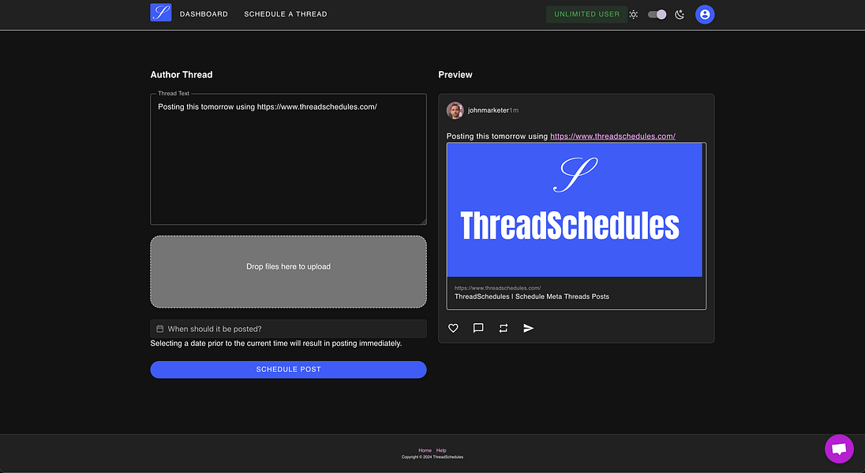Click the sun light-mode icon

pyautogui.click(x=634, y=14)
